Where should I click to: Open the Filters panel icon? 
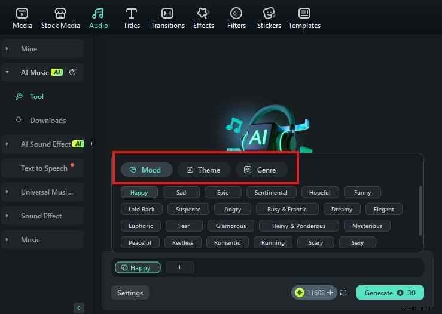pyautogui.click(x=236, y=13)
